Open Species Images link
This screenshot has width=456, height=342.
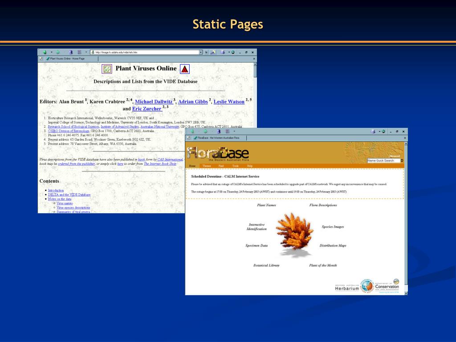pos(333,227)
